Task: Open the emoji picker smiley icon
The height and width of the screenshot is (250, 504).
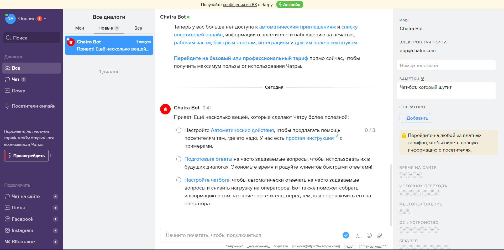Action: click(369, 235)
